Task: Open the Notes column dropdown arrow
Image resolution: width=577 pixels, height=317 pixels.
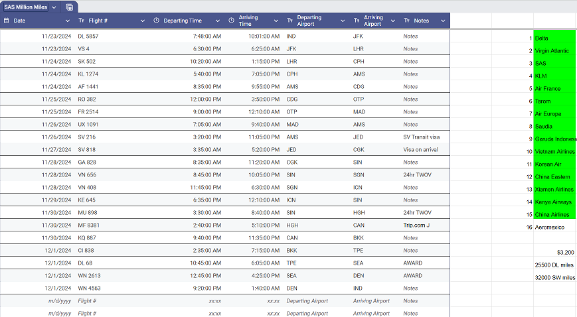Action: point(443,21)
